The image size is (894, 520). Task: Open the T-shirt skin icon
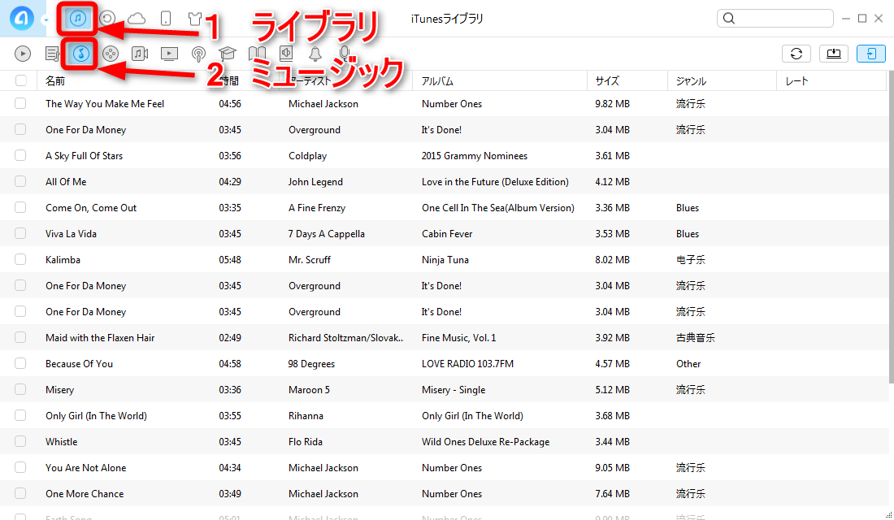click(x=195, y=18)
